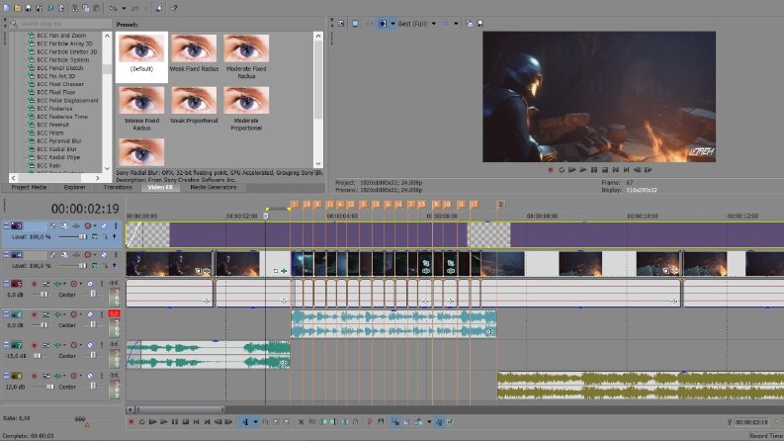Select the Video FX tab
This screenshot has width=784, height=441.
point(160,187)
